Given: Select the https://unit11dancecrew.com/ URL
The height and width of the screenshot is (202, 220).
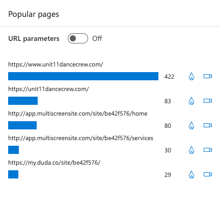Looking at the screenshot, I should coord(48,89).
